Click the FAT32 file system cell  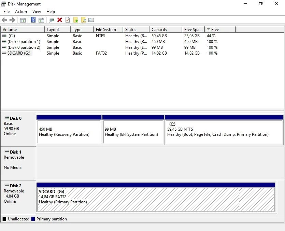[x=101, y=53]
